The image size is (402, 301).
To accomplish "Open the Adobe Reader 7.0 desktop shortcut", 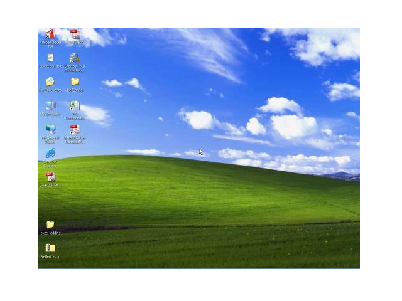I will click(x=50, y=34).
